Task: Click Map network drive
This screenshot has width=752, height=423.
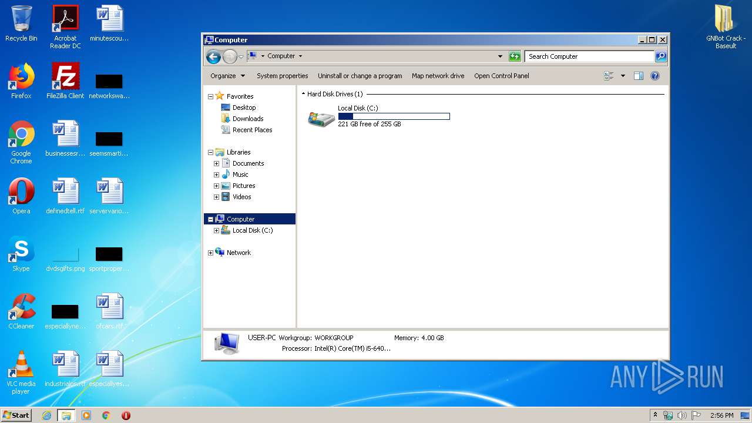Action: [x=438, y=76]
